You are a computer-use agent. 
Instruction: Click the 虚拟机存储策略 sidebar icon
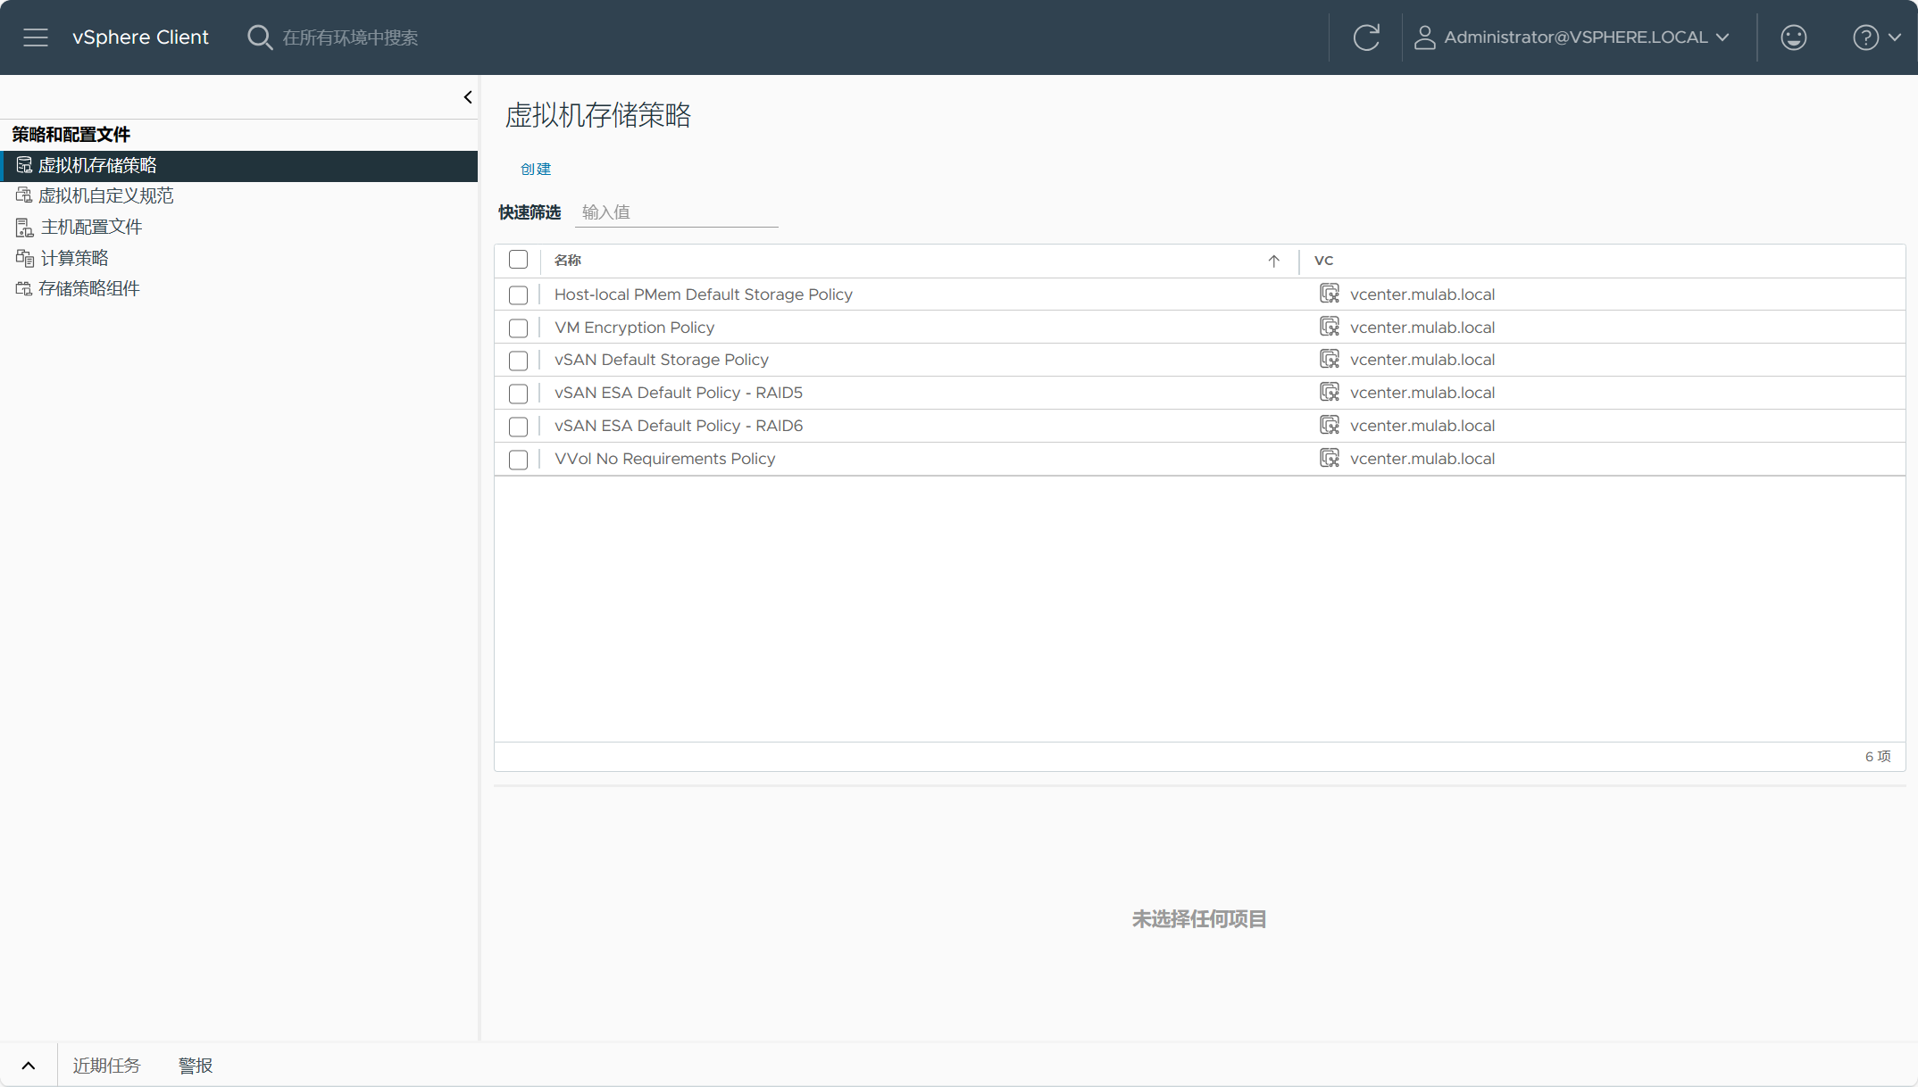[x=24, y=165]
